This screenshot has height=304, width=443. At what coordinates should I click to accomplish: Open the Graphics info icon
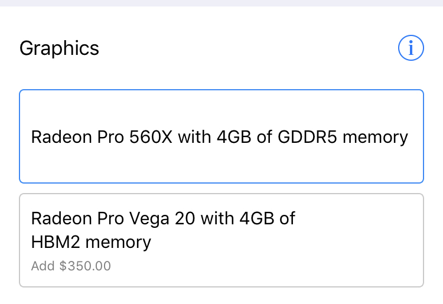point(411,48)
